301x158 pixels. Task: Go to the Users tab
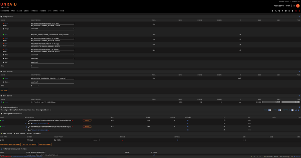click(26, 11)
